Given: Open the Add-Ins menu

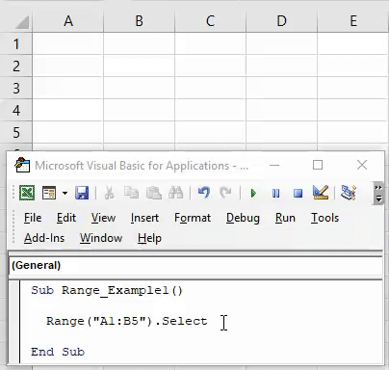Looking at the screenshot, I should 44,238.
